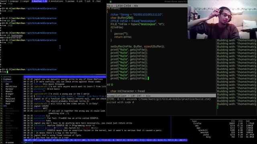Click the rle.c editor mode line

click(147, 6)
